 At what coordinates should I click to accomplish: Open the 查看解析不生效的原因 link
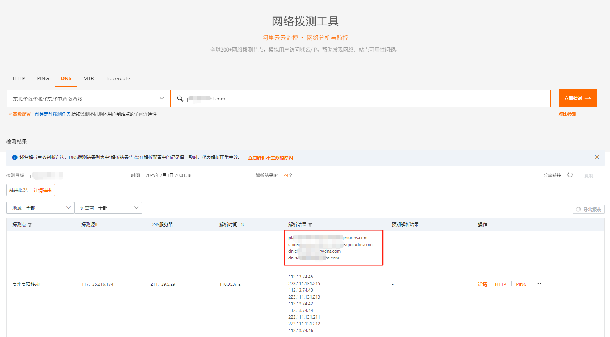point(270,157)
